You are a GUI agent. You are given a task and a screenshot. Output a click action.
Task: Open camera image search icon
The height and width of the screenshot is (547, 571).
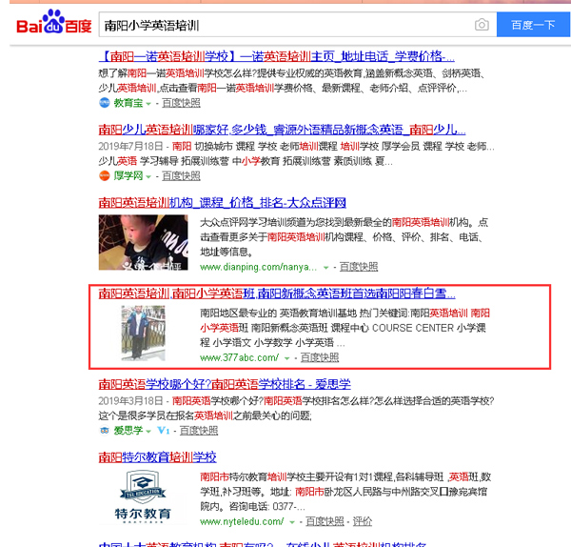tap(482, 25)
